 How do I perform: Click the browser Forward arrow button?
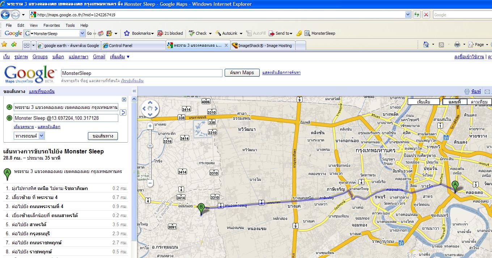15,14
